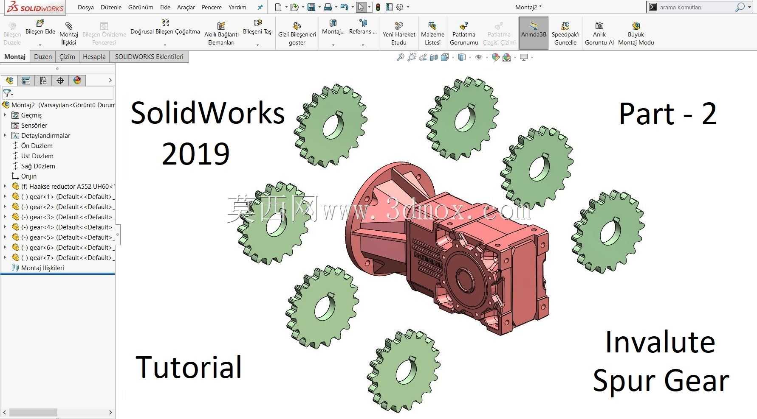Click the Rebuild traffic light icon
The image size is (757, 419).
point(378,7)
